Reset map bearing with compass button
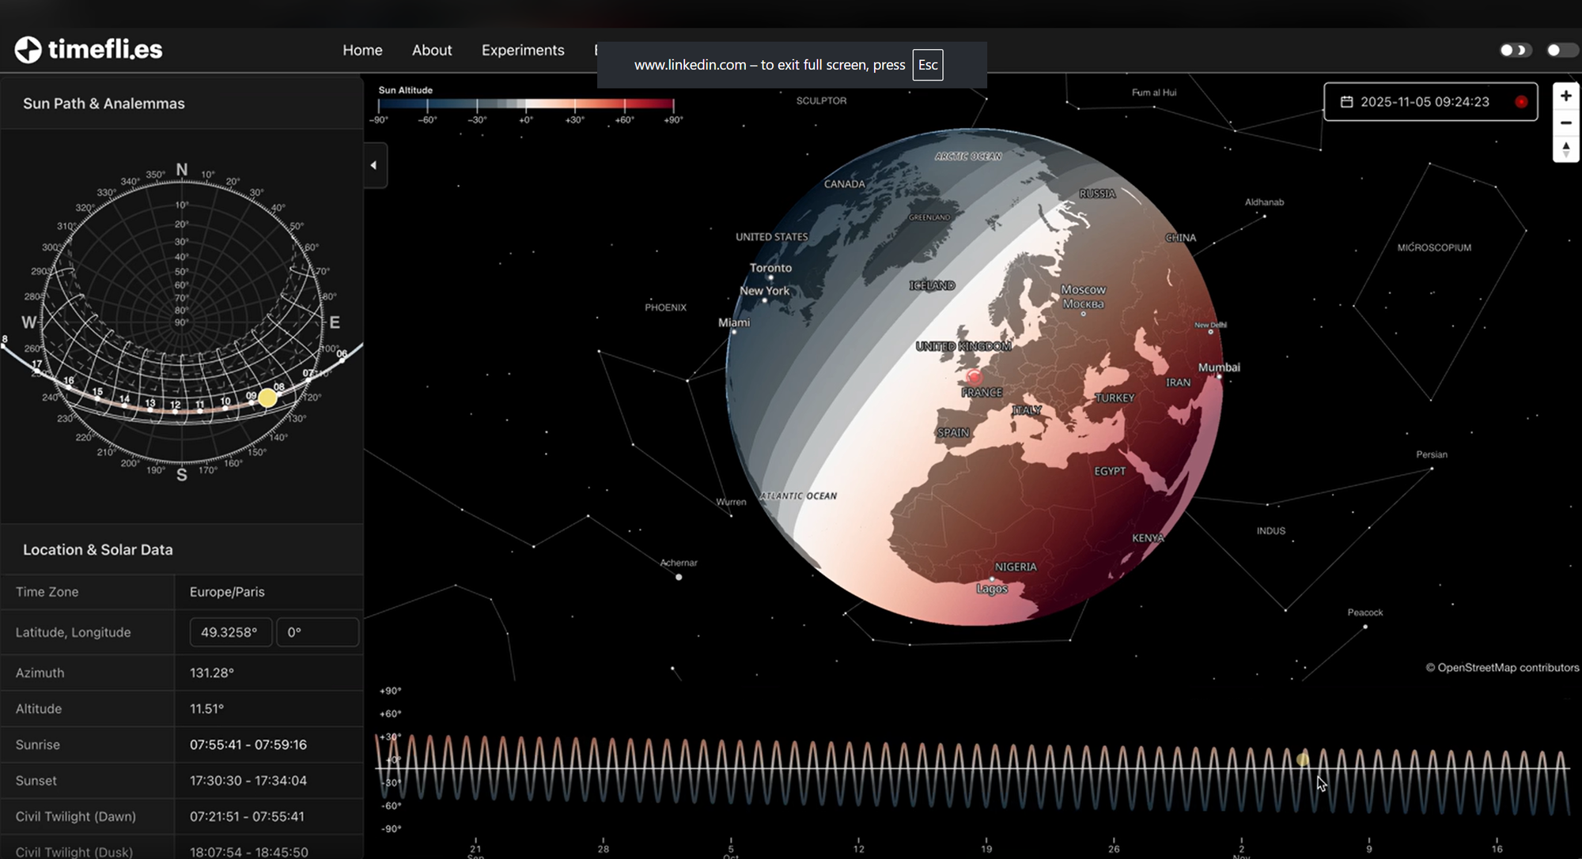 pos(1565,149)
